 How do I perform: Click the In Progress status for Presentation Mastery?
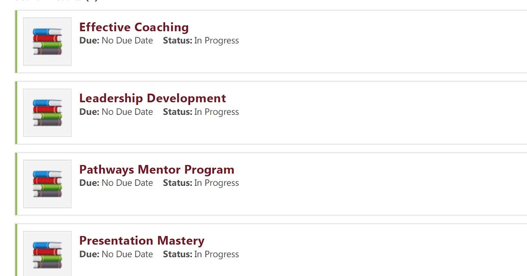coord(217,254)
